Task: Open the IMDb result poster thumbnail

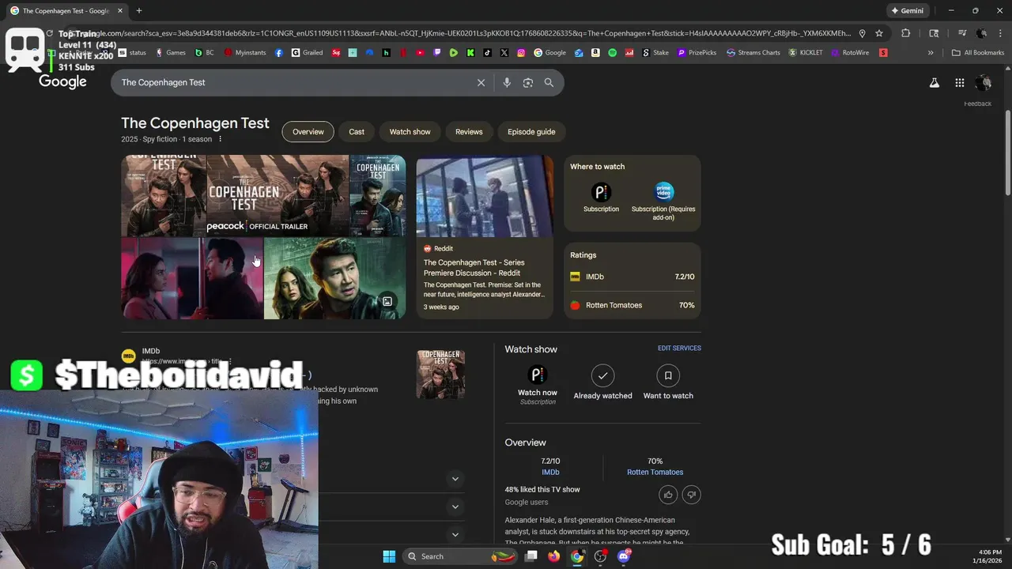Action: pyautogui.click(x=440, y=375)
